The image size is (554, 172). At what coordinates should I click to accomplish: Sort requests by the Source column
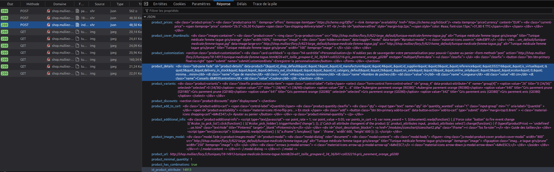100,4
